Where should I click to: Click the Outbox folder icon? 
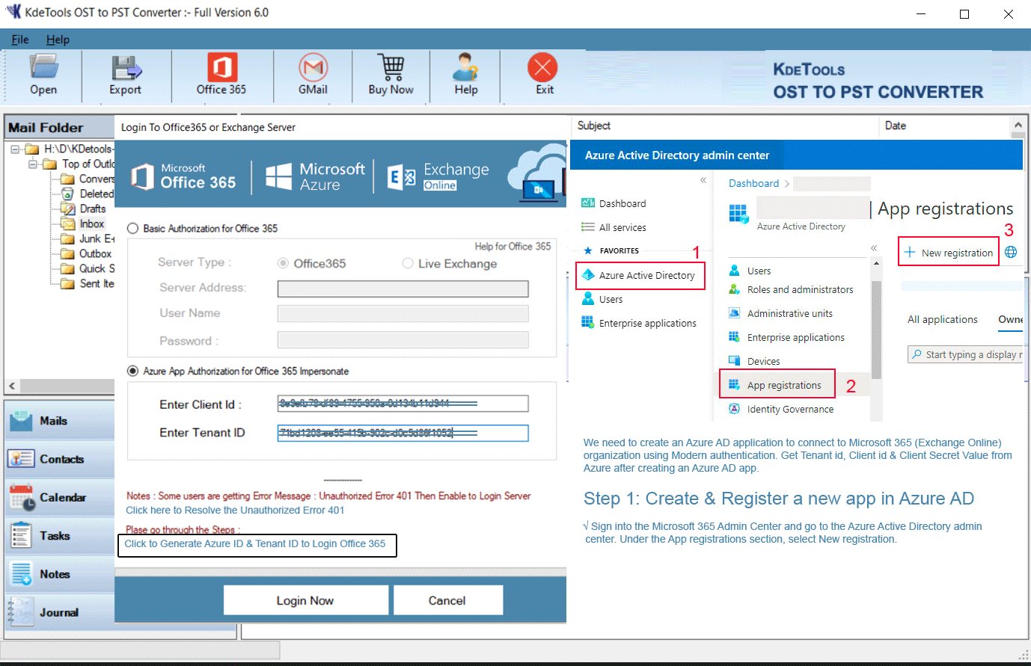click(x=67, y=253)
